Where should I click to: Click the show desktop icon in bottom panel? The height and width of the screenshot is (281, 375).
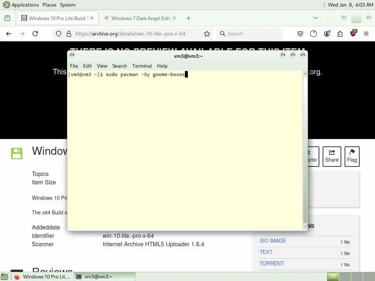(4, 277)
